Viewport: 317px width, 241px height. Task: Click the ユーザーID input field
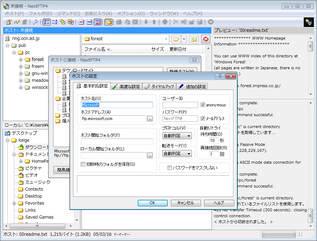pyautogui.click(x=180, y=105)
